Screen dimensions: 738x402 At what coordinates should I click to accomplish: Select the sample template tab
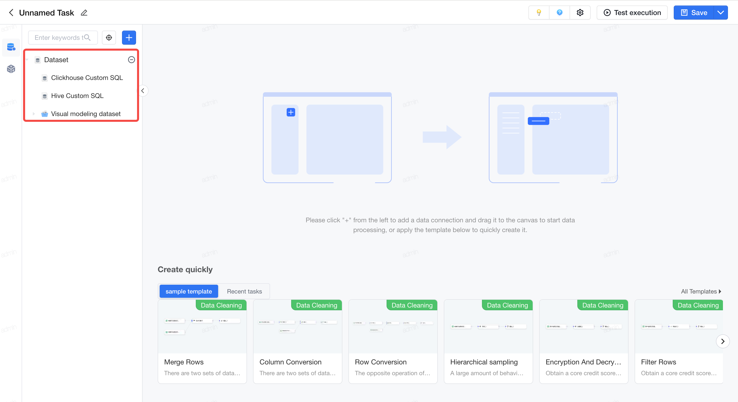[189, 291]
